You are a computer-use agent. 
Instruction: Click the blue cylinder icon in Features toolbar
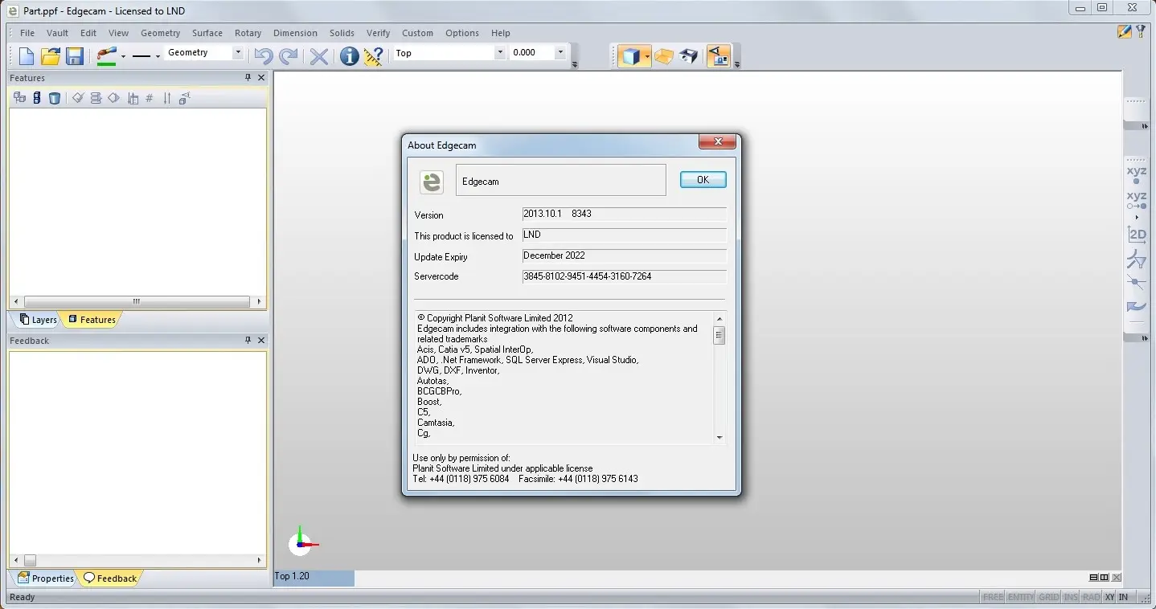coord(37,98)
